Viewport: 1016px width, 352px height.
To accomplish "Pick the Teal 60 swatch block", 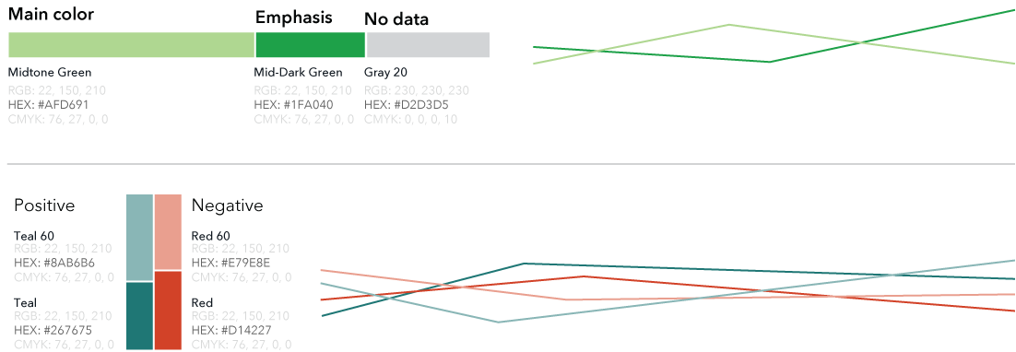I will click(x=139, y=238).
